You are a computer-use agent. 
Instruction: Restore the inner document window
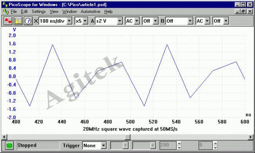(243, 11)
